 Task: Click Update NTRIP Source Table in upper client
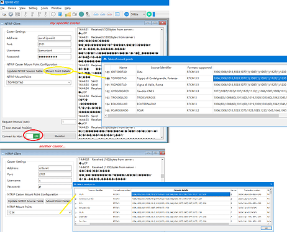(25, 71)
